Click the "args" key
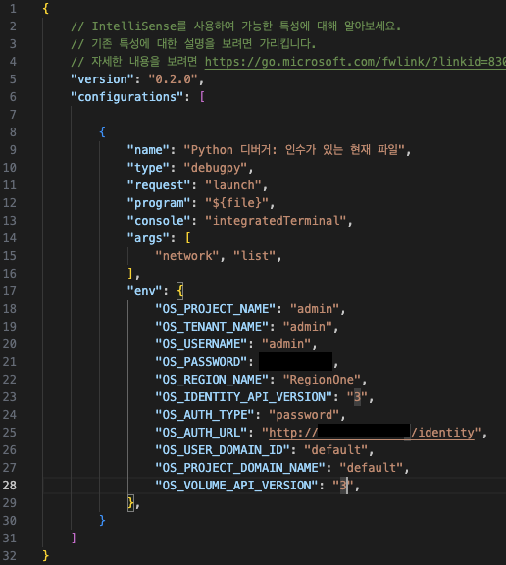Screen dimensions: 506x565 (148, 238)
